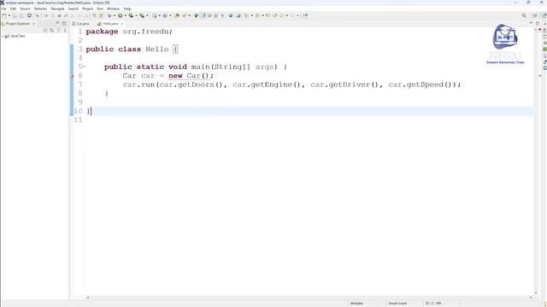
Task: Click the Last Edit Location icon
Action: click(x=268, y=15)
